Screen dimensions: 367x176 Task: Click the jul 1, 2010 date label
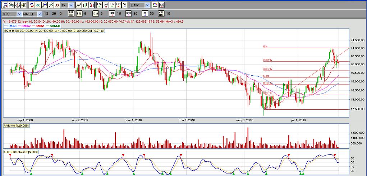click(298, 120)
